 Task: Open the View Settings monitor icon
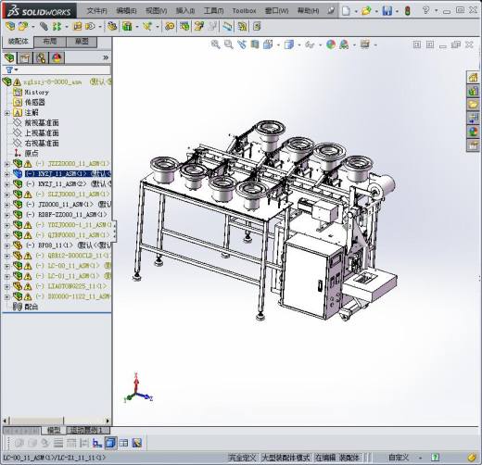365,44
